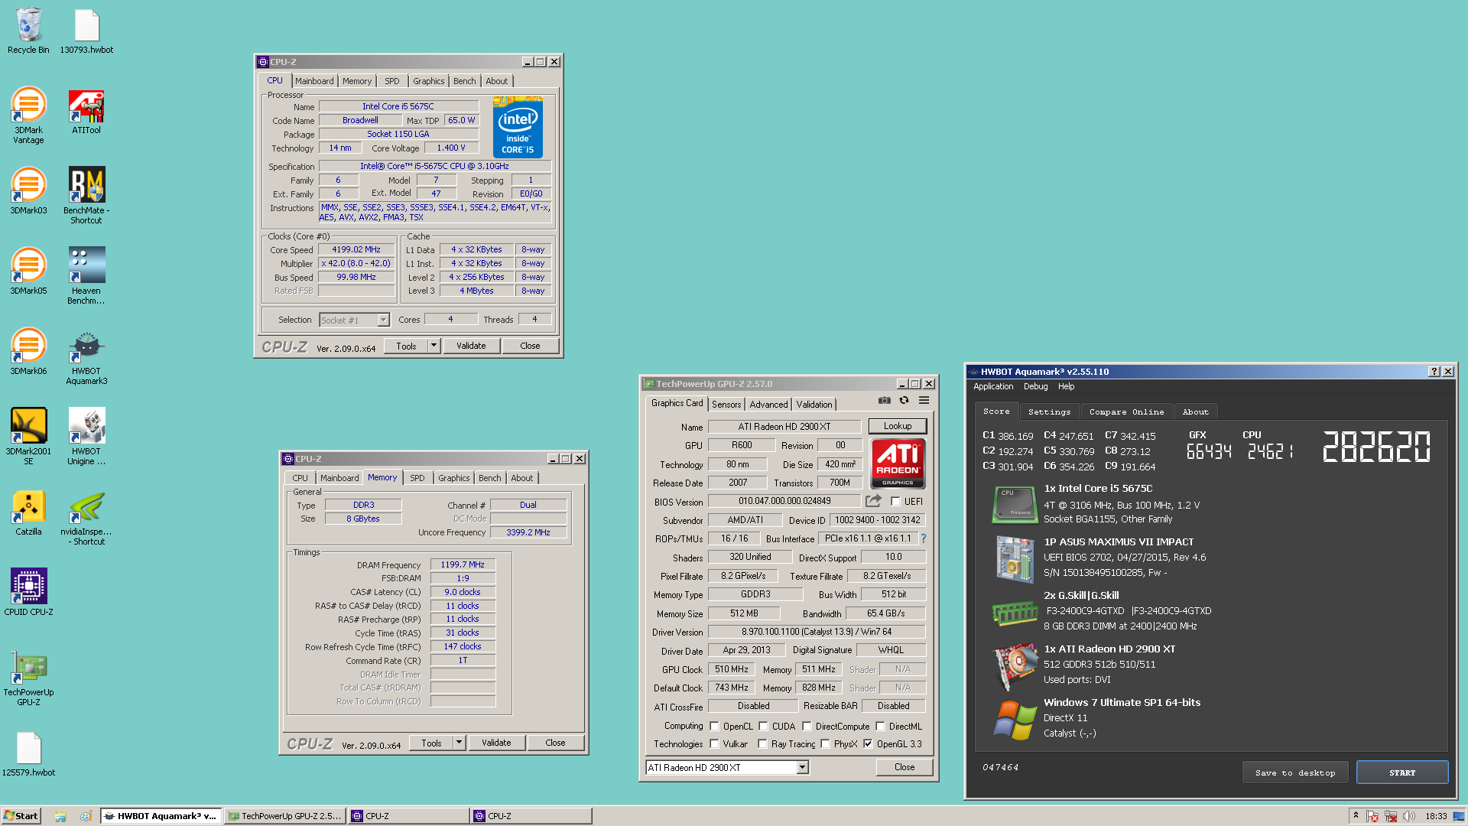
Task: Launch ATITool desktop shortcut
Action: (x=86, y=111)
